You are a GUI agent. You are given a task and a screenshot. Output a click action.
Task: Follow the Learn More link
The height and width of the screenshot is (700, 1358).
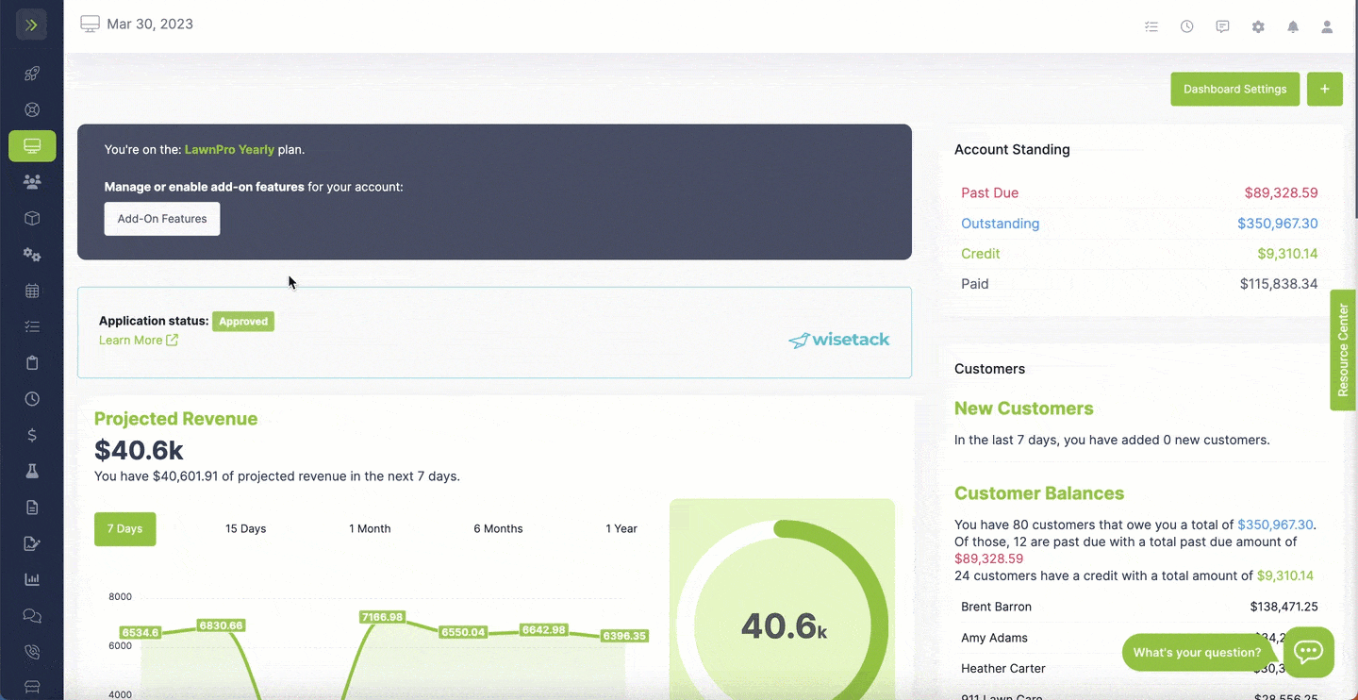point(139,341)
